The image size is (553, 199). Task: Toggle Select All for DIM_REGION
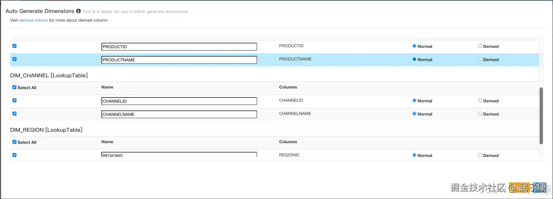click(14, 142)
